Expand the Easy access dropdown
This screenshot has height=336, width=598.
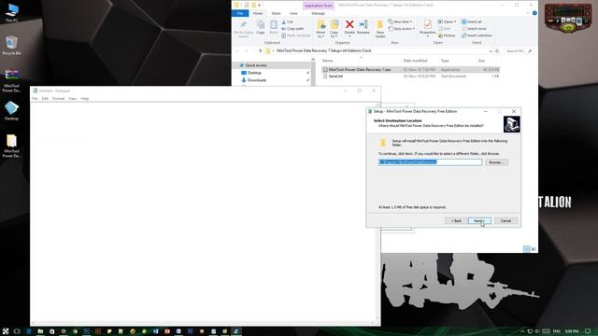tap(402, 29)
